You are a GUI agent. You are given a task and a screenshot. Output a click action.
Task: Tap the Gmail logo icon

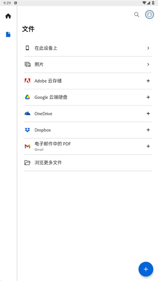27,146
